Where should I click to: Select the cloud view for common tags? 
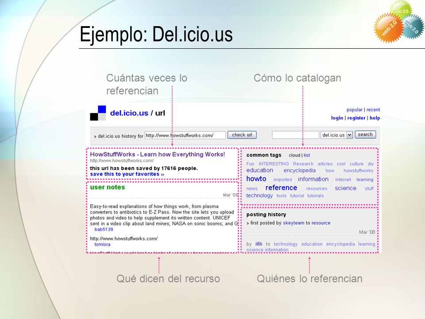[294, 155]
